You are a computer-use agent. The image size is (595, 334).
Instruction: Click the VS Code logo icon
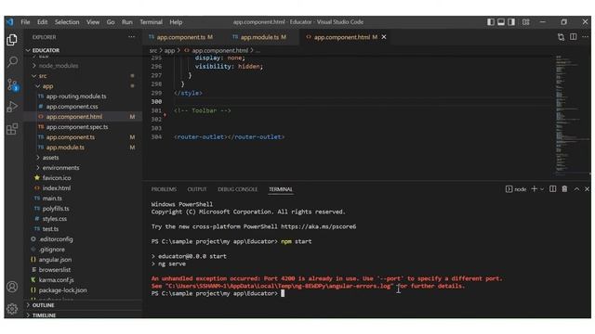point(10,22)
